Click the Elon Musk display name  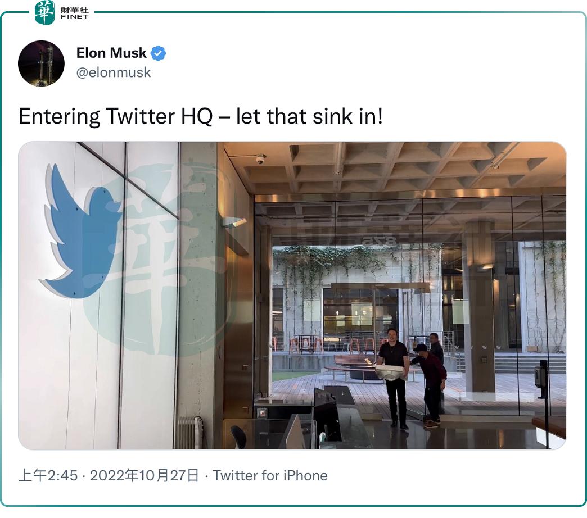(112, 53)
